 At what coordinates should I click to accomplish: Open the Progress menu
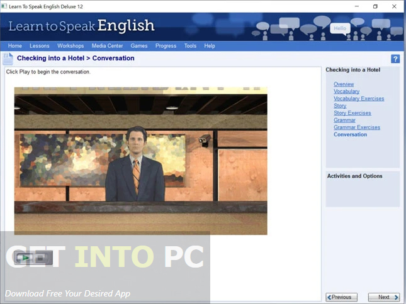point(166,46)
